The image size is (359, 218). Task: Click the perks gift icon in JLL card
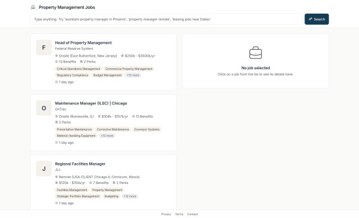114,183
